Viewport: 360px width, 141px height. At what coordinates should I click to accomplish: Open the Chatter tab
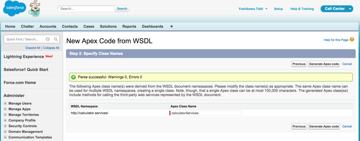tap(27, 26)
